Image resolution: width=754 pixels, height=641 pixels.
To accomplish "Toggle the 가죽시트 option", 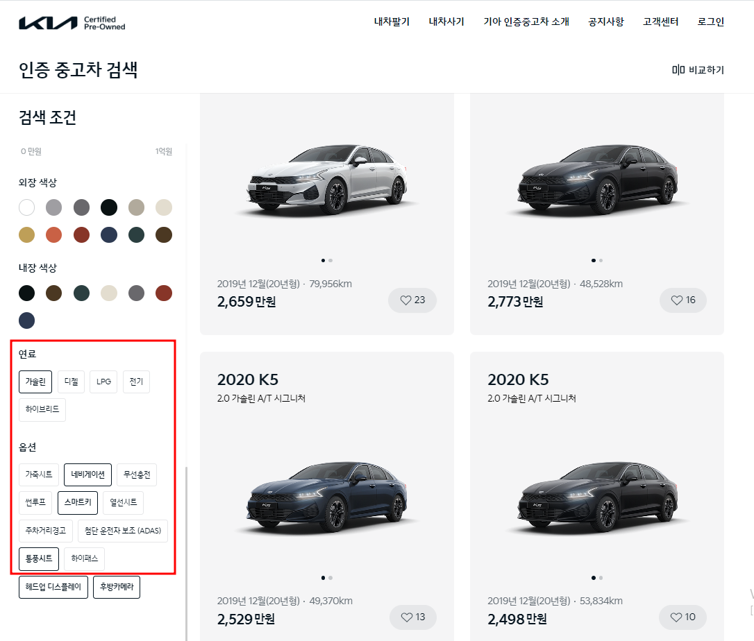I will pos(39,475).
